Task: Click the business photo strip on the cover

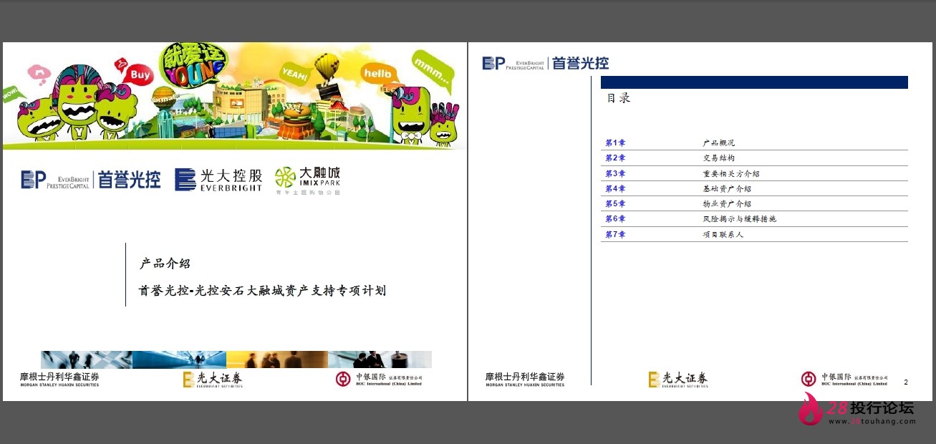Action: (x=236, y=359)
